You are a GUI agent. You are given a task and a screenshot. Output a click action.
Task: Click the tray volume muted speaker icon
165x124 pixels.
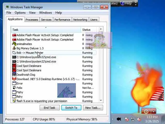tap(139, 119)
